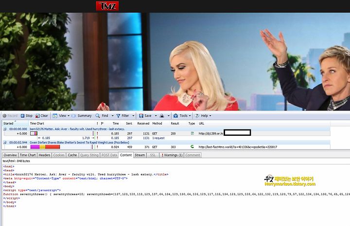The image size is (350, 226).
Task: Clear the log with the Clear button
Action: tap(42, 116)
